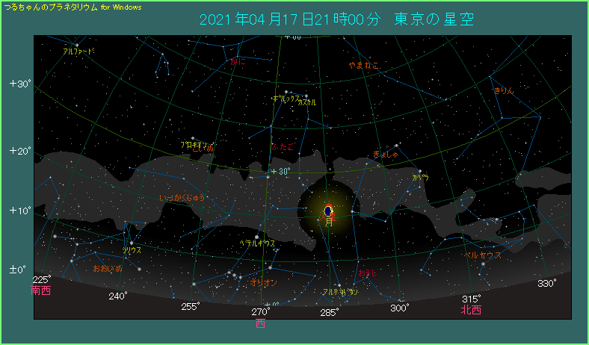Screen dimensions: 589x345
Task: Click the ペルセウス constellation label
Action: pyautogui.click(x=482, y=255)
